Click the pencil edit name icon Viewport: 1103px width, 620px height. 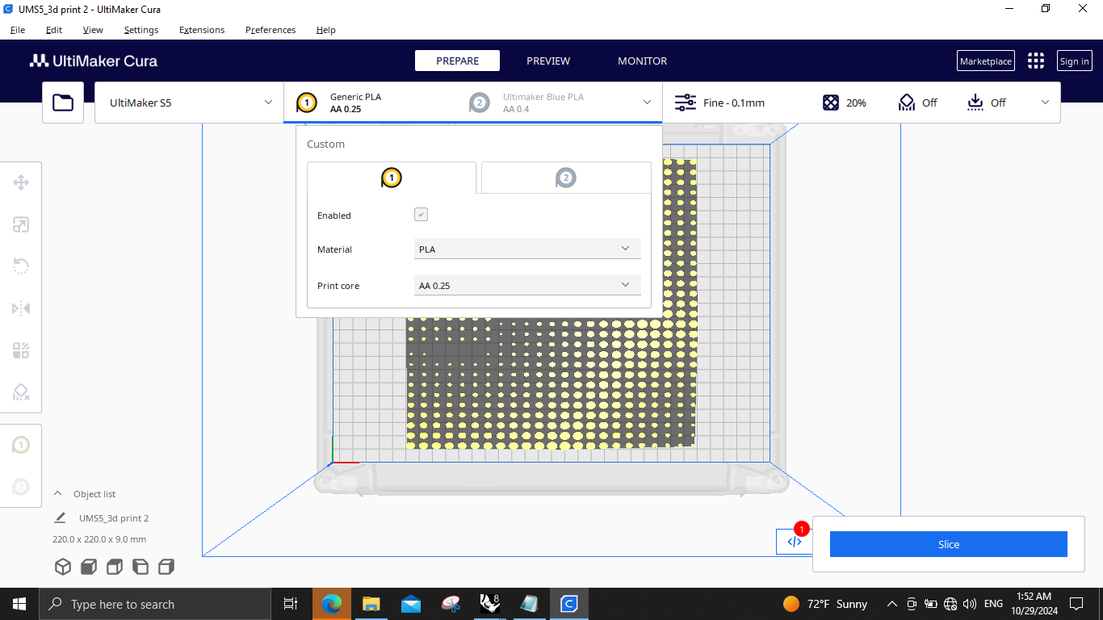coord(60,518)
